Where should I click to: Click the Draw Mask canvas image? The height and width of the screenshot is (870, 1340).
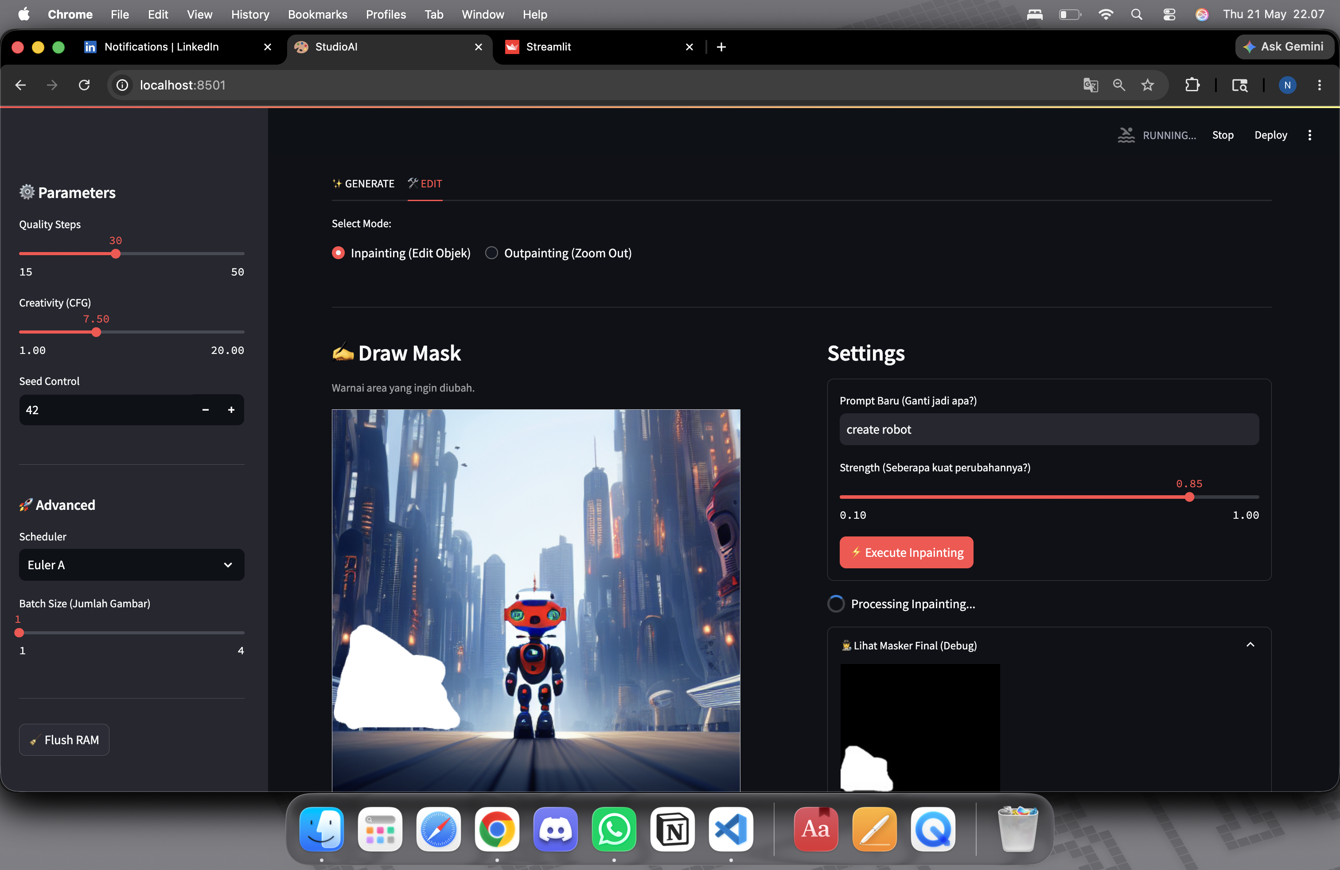tap(535, 600)
